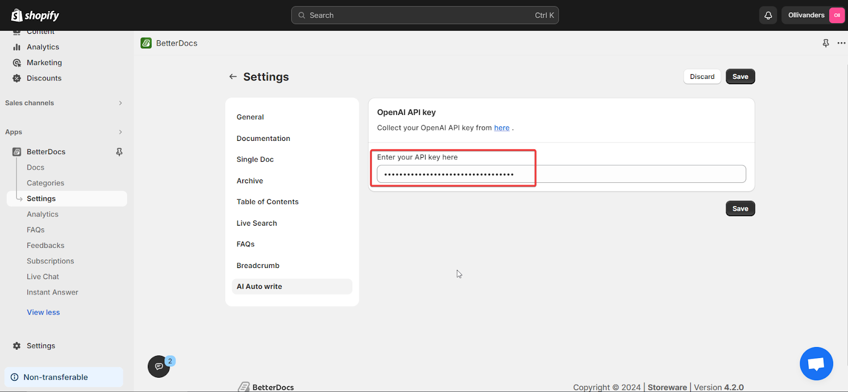The width and height of the screenshot is (848, 392).
Task: Click the BetterDocs app icon in the header
Action: coord(146,43)
